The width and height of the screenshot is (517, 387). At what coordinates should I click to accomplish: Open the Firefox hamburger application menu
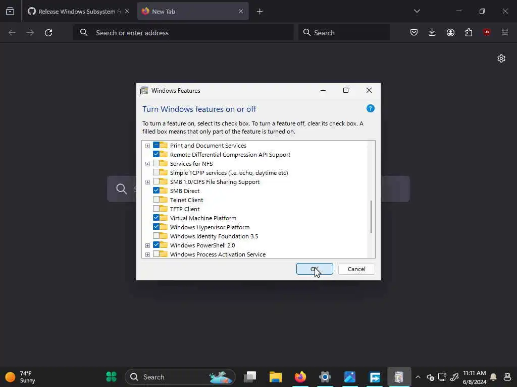tap(505, 32)
